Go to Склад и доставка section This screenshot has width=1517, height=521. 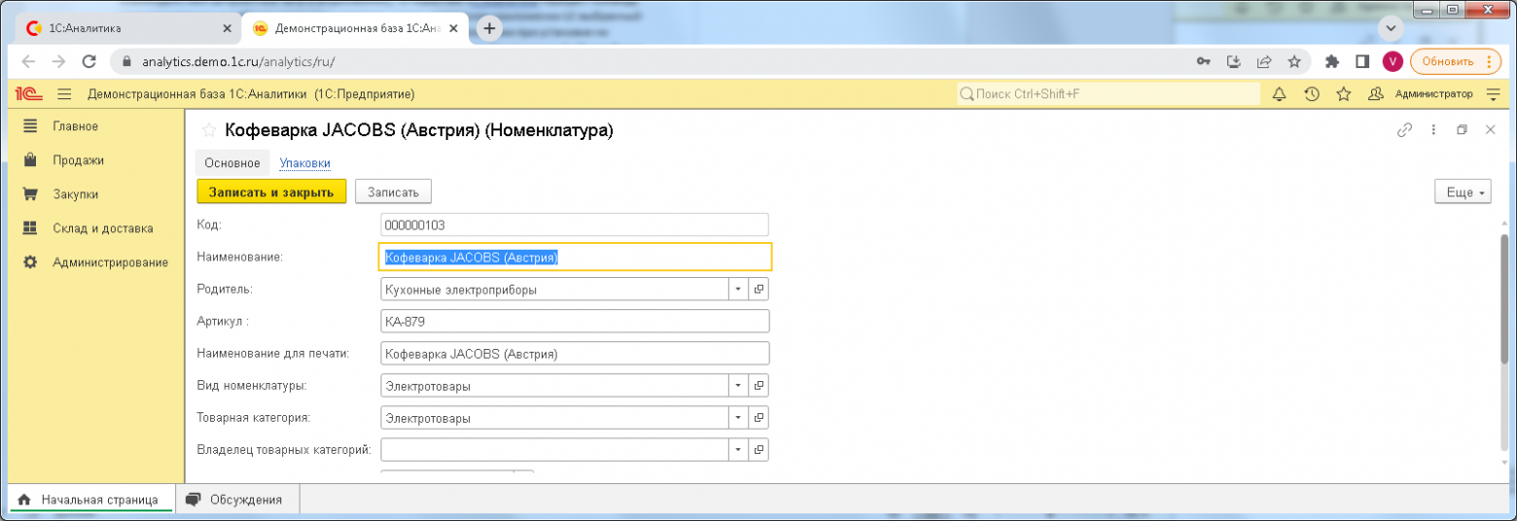[102, 228]
